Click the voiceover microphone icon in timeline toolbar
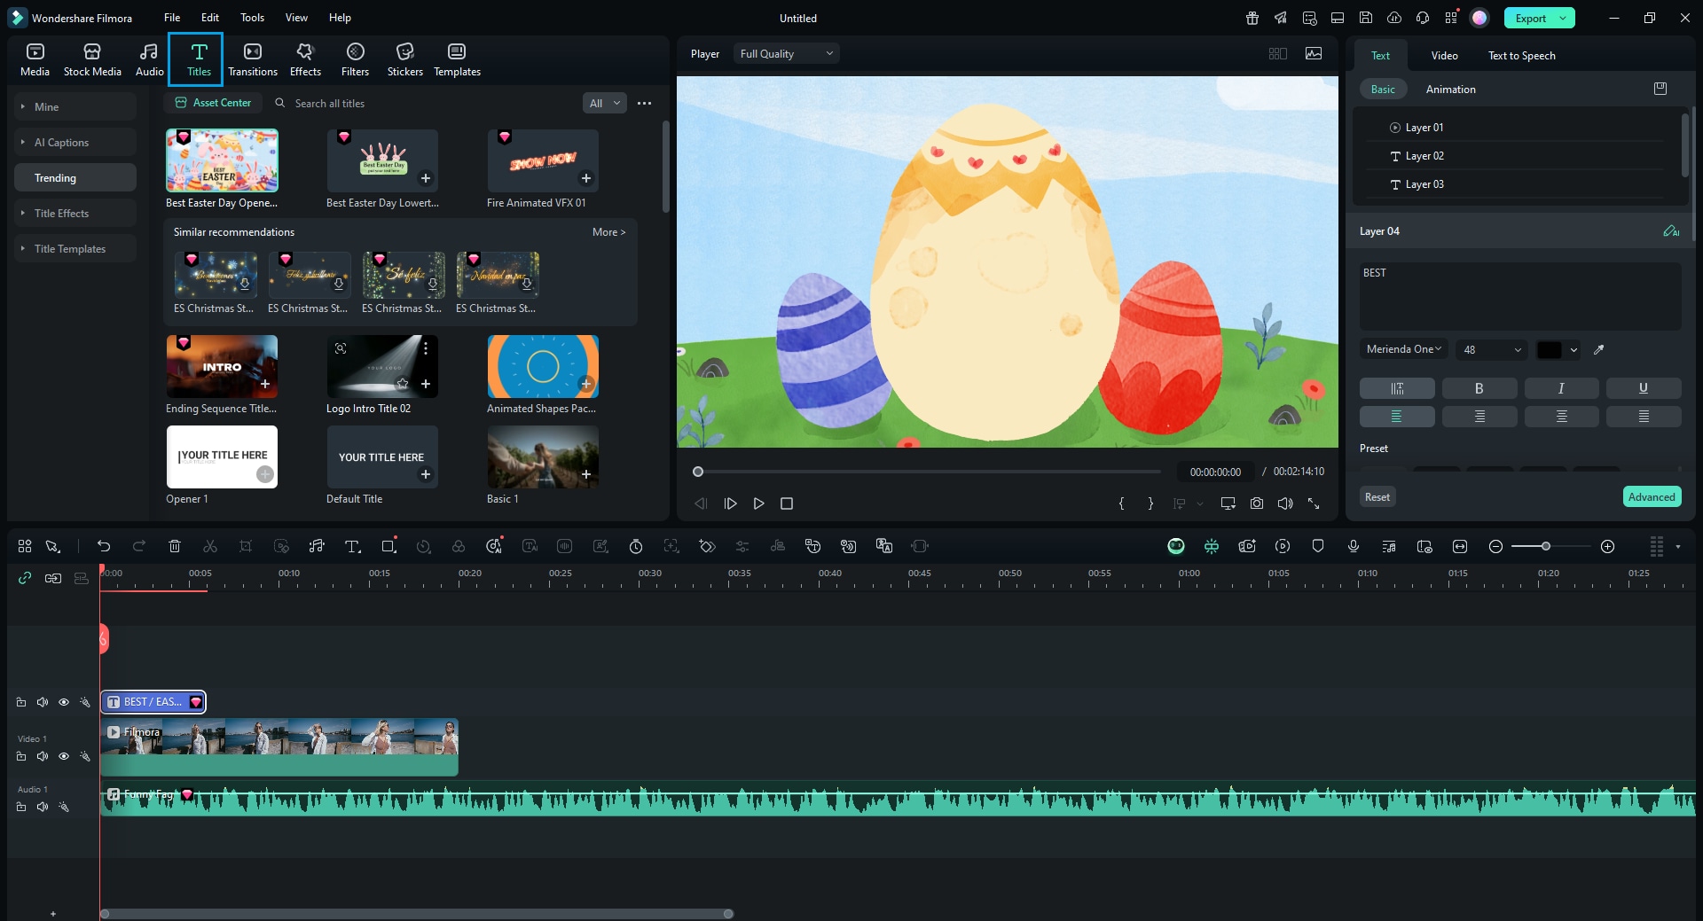The width and height of the screenshot is (1703, 921). [1354, 546]
